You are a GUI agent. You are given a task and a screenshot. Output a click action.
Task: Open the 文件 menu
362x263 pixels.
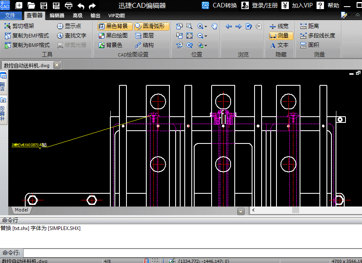coord(10,15)
